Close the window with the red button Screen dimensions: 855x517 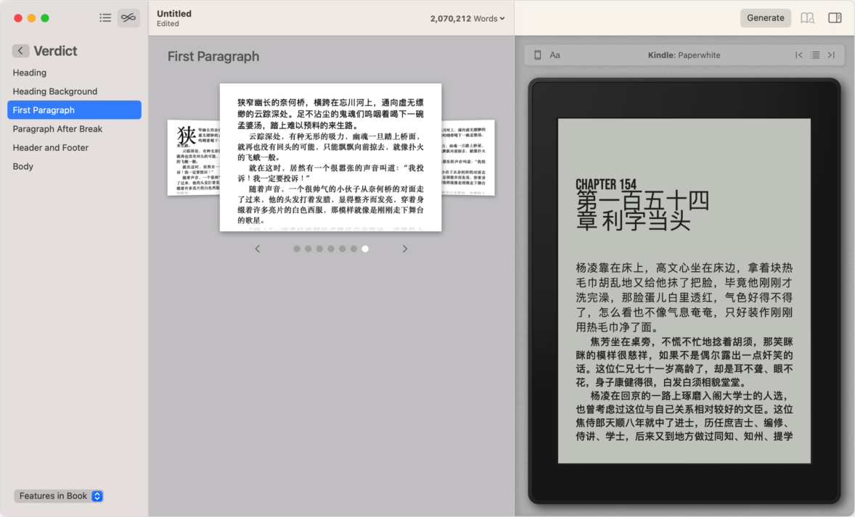pyautogui.click(x=18, y=18)
